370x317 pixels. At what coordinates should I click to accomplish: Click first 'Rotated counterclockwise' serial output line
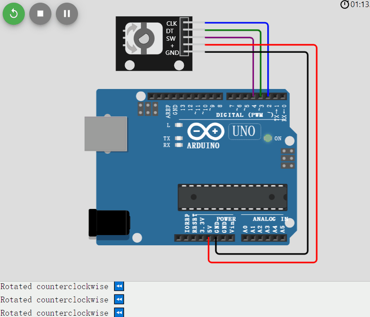(54, 286)
